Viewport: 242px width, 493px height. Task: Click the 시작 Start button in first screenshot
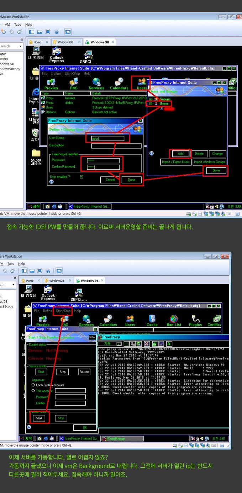click(x=35, y=206)
